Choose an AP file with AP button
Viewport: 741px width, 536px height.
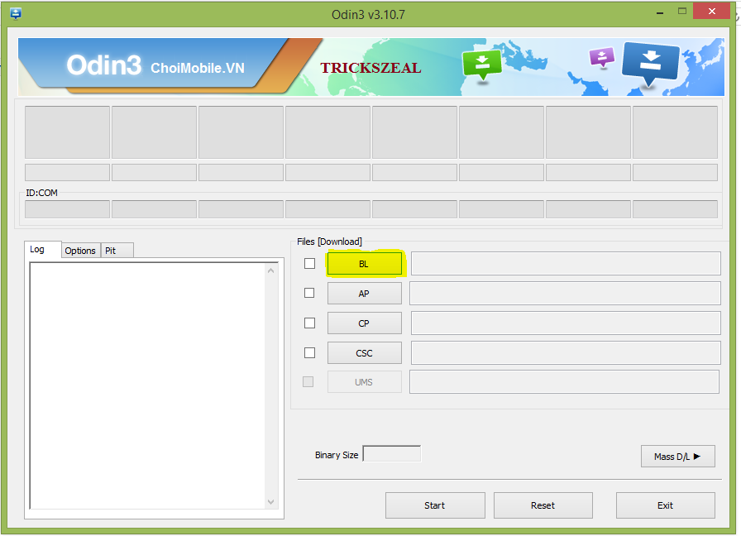[365, 294]
